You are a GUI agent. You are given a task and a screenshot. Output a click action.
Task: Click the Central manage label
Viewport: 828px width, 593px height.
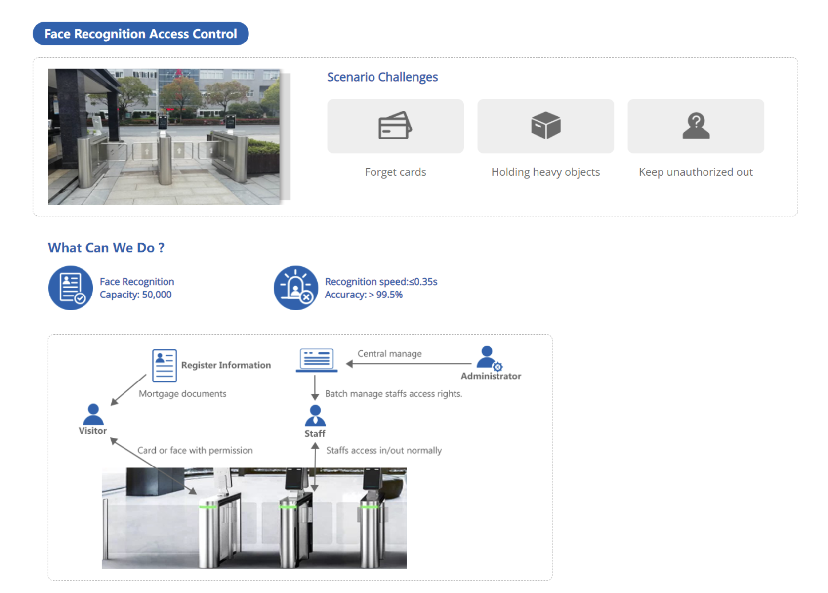coord(389,353)
